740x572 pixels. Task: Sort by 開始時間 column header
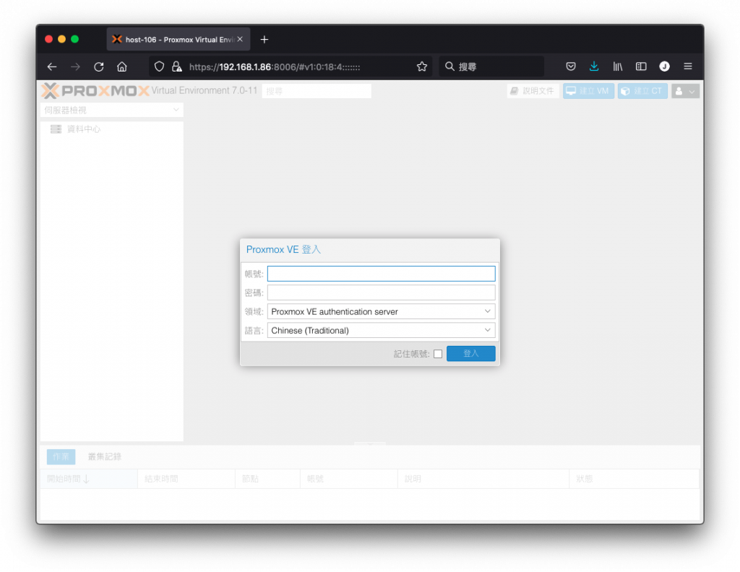point(89,479)
